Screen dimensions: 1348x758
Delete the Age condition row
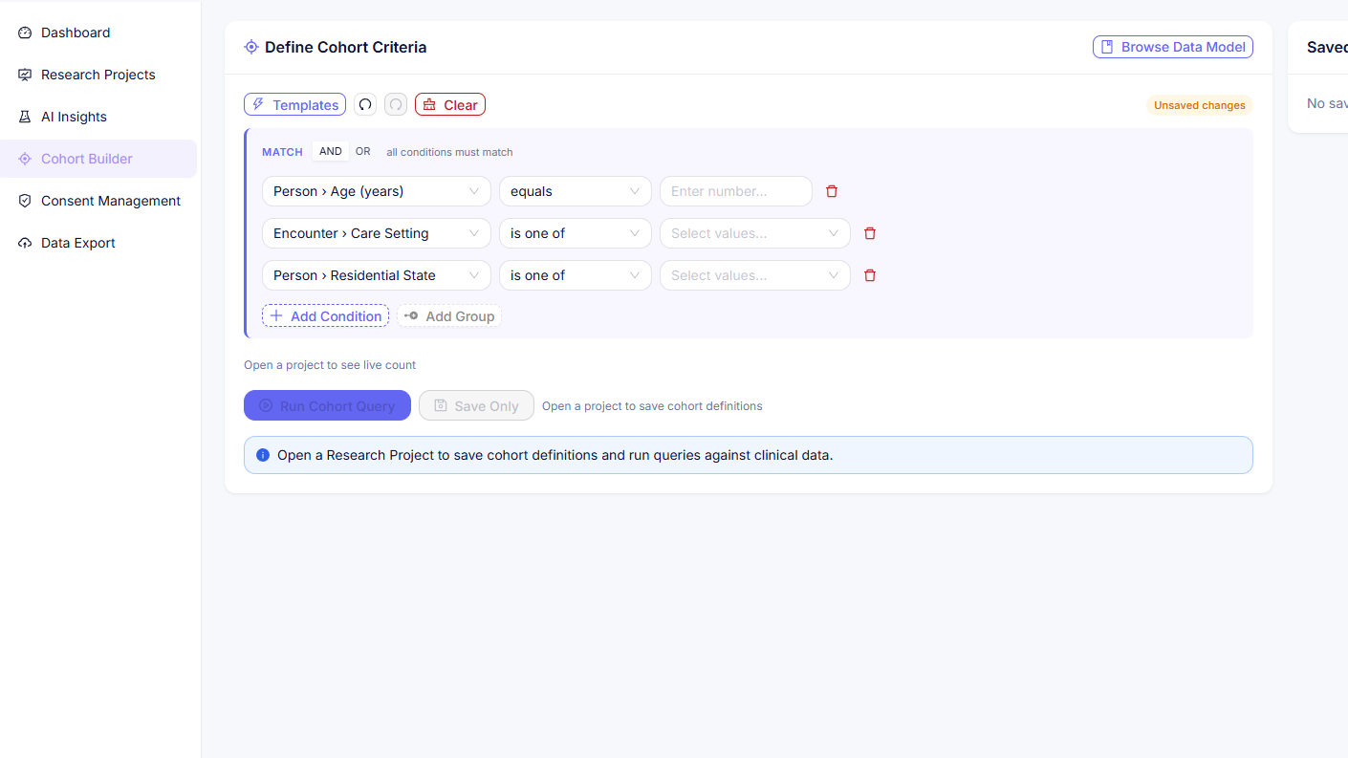[x=832, y=191]
